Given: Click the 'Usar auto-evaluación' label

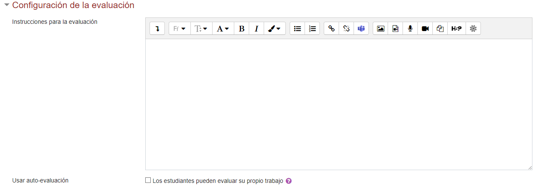Looking at the screenshot, I should click(40, 180).
